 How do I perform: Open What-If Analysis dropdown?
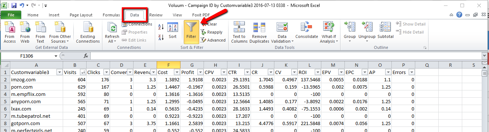[x=329, y=32]
